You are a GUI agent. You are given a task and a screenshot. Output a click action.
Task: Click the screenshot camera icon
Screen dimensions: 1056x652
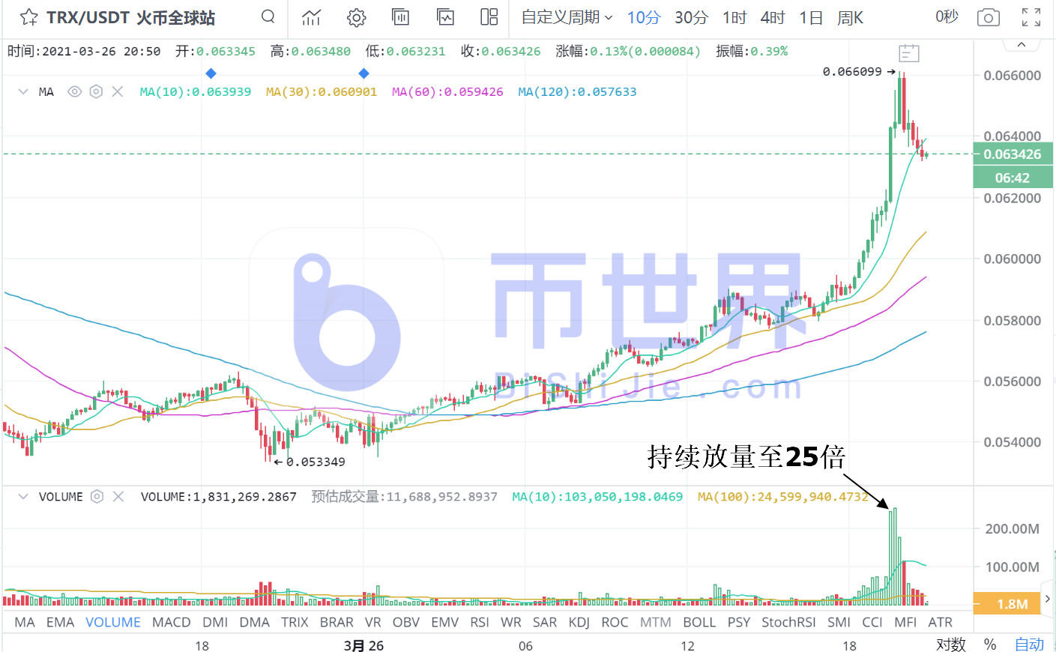pos(988,16)
